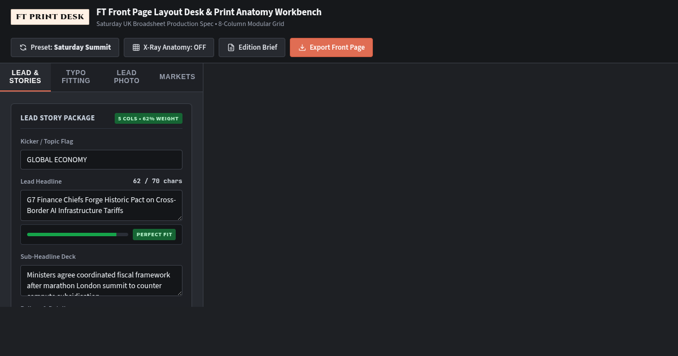This screenshot has width=678, height=356.
Task: Click the Edition Brief document icon
Action: click(231, 47)
